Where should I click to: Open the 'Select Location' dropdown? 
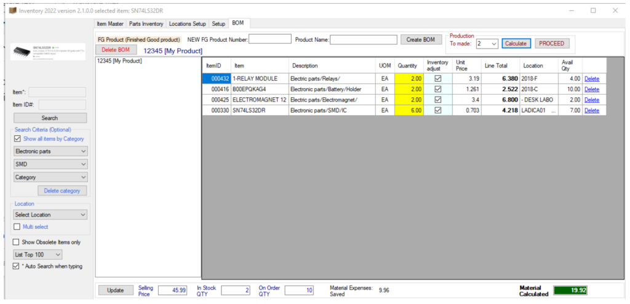click(x=50, y=215)
